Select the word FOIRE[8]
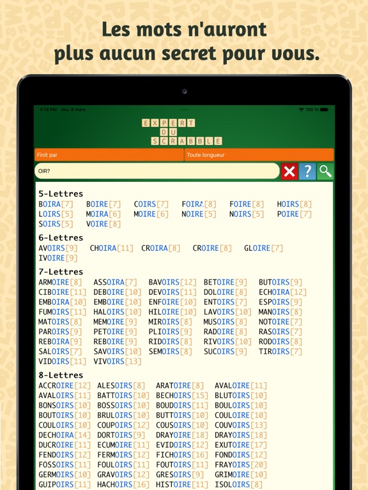 pyautogui.click(x=247, y=204)
